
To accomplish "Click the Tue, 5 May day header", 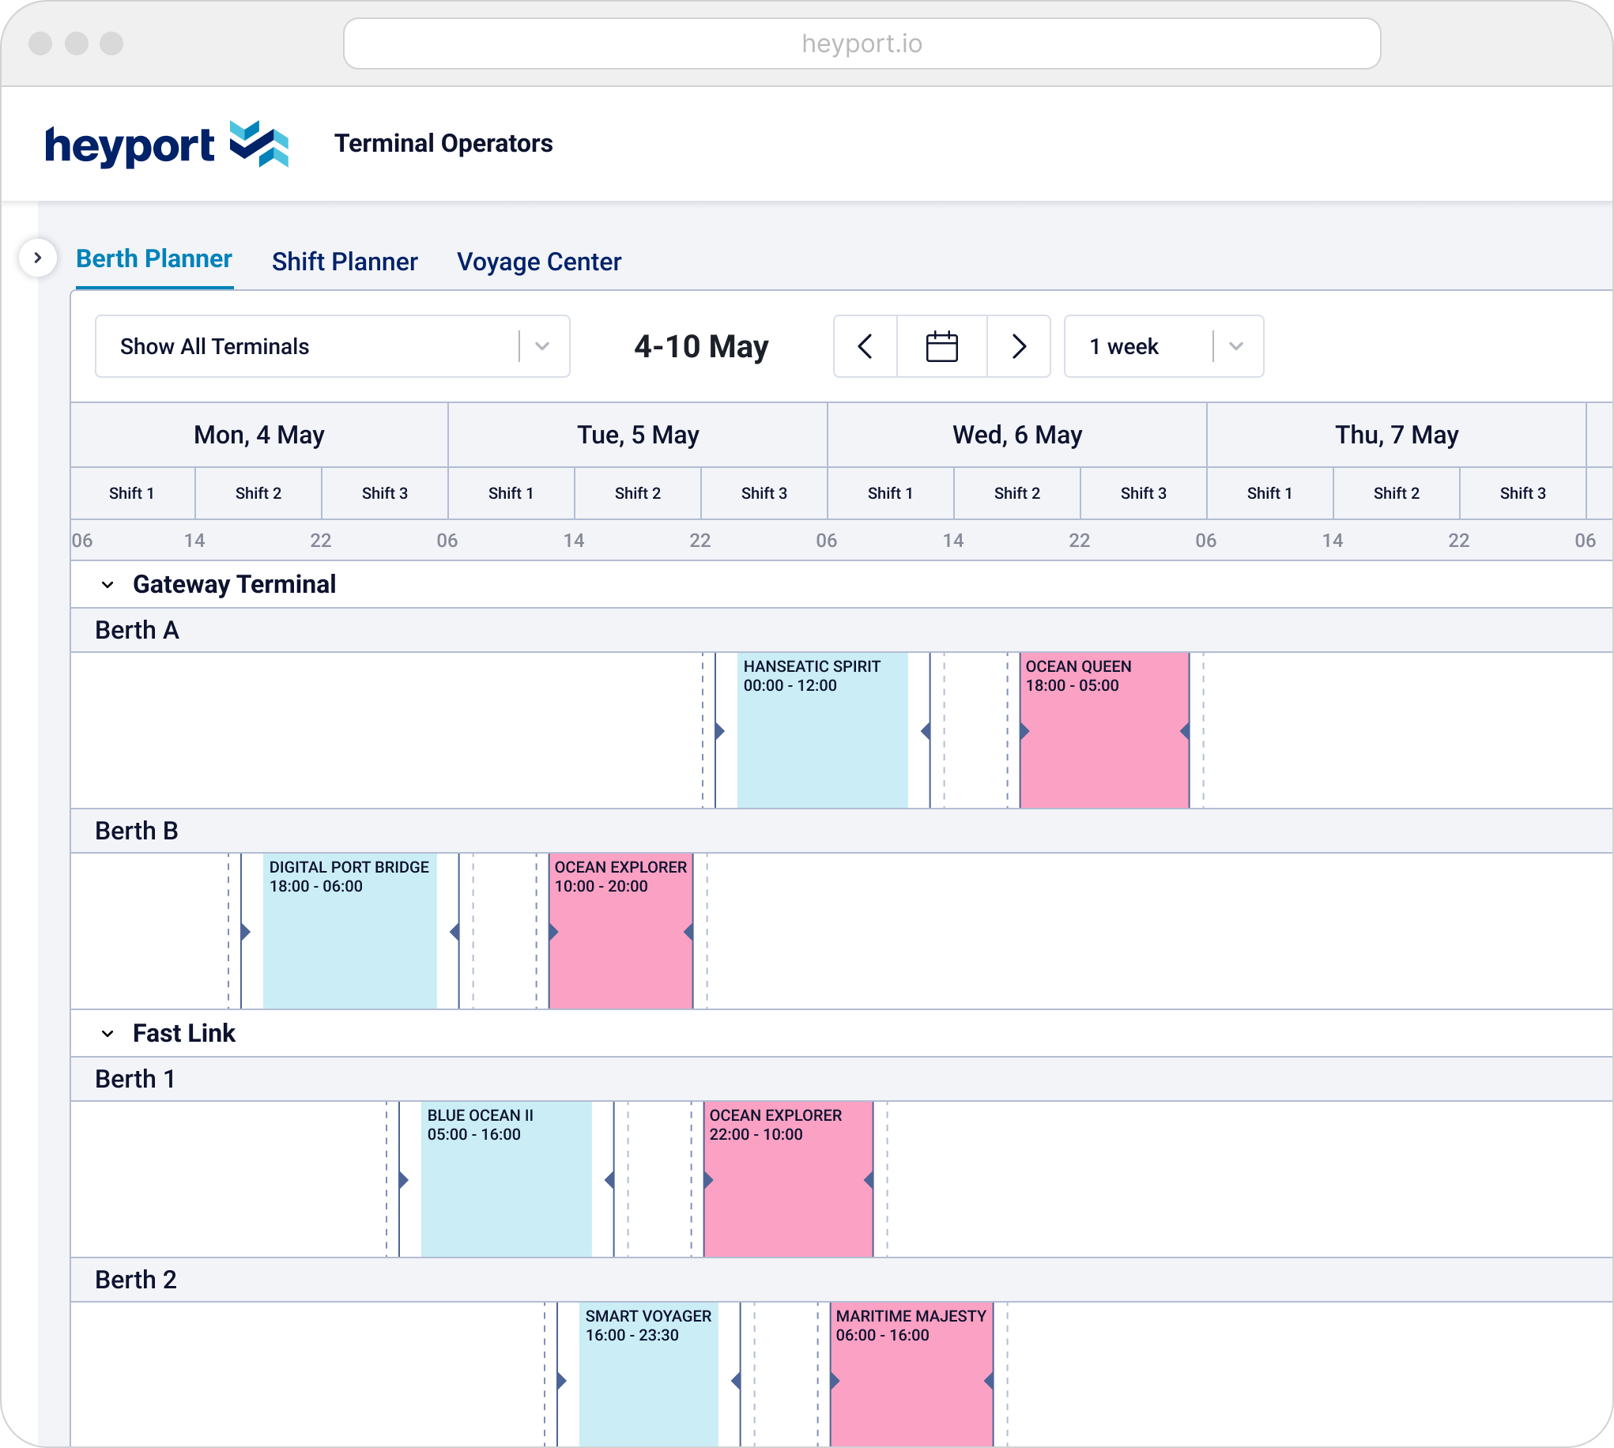I will 638,436.
